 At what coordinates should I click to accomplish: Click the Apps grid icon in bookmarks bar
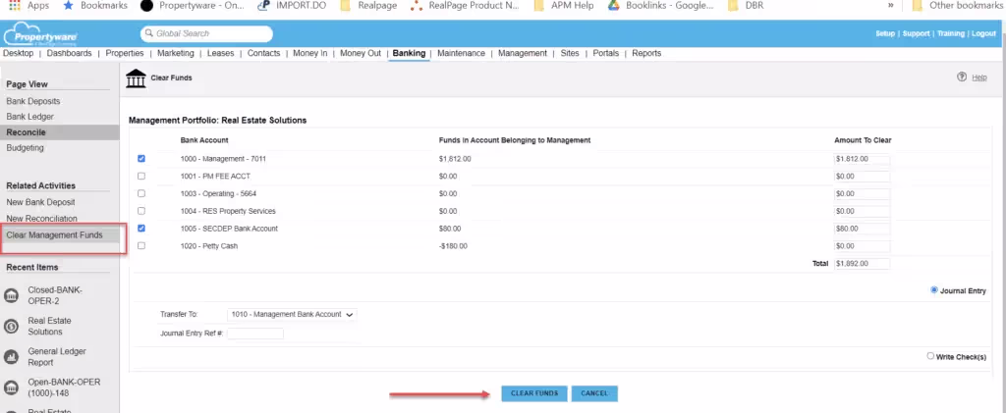point(14,6)
